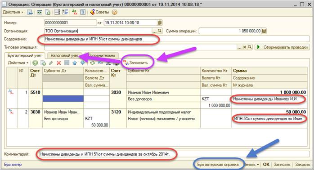This screenshot has width=314, height=170.
Task: Select debit account 3030 in row 2
Action: tap(36, 112)
